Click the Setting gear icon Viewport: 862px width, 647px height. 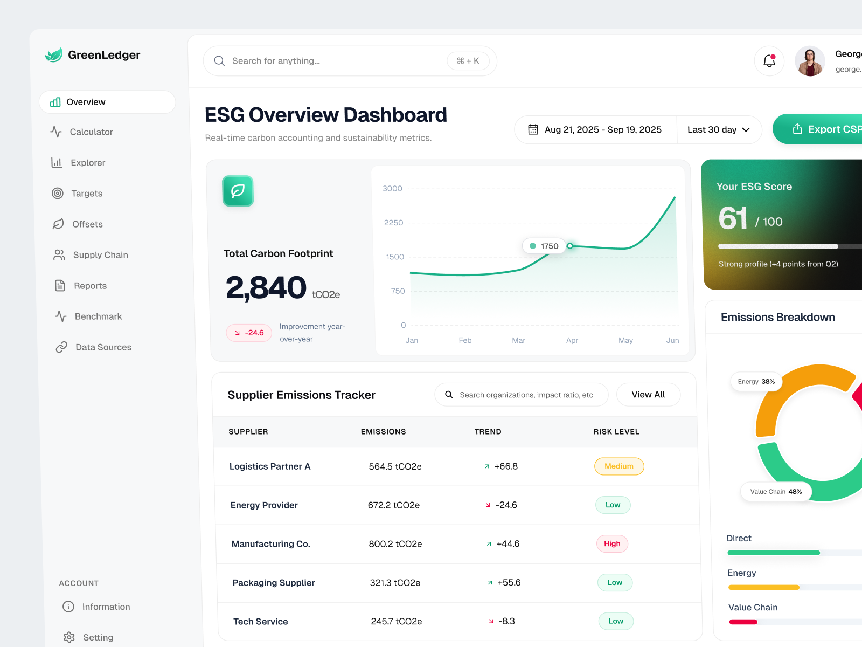coord(69,637)
